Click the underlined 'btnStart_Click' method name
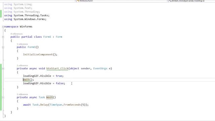The height and width of the screenshot is (121, 215). tap(57, 69)
